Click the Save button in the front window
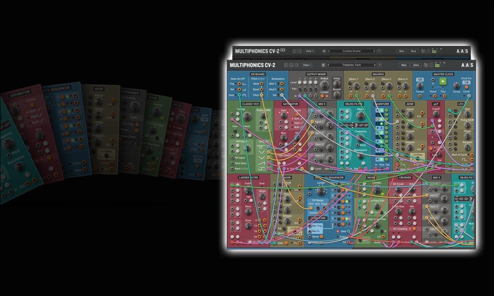Screen dimensions: 494x296 (x=416, y=65)
